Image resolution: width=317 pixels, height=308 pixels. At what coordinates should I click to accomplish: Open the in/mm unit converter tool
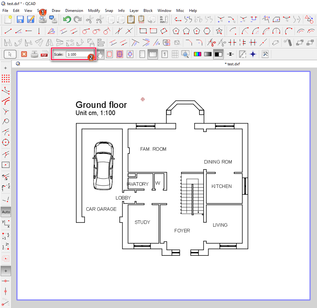[x=164, y=19]
